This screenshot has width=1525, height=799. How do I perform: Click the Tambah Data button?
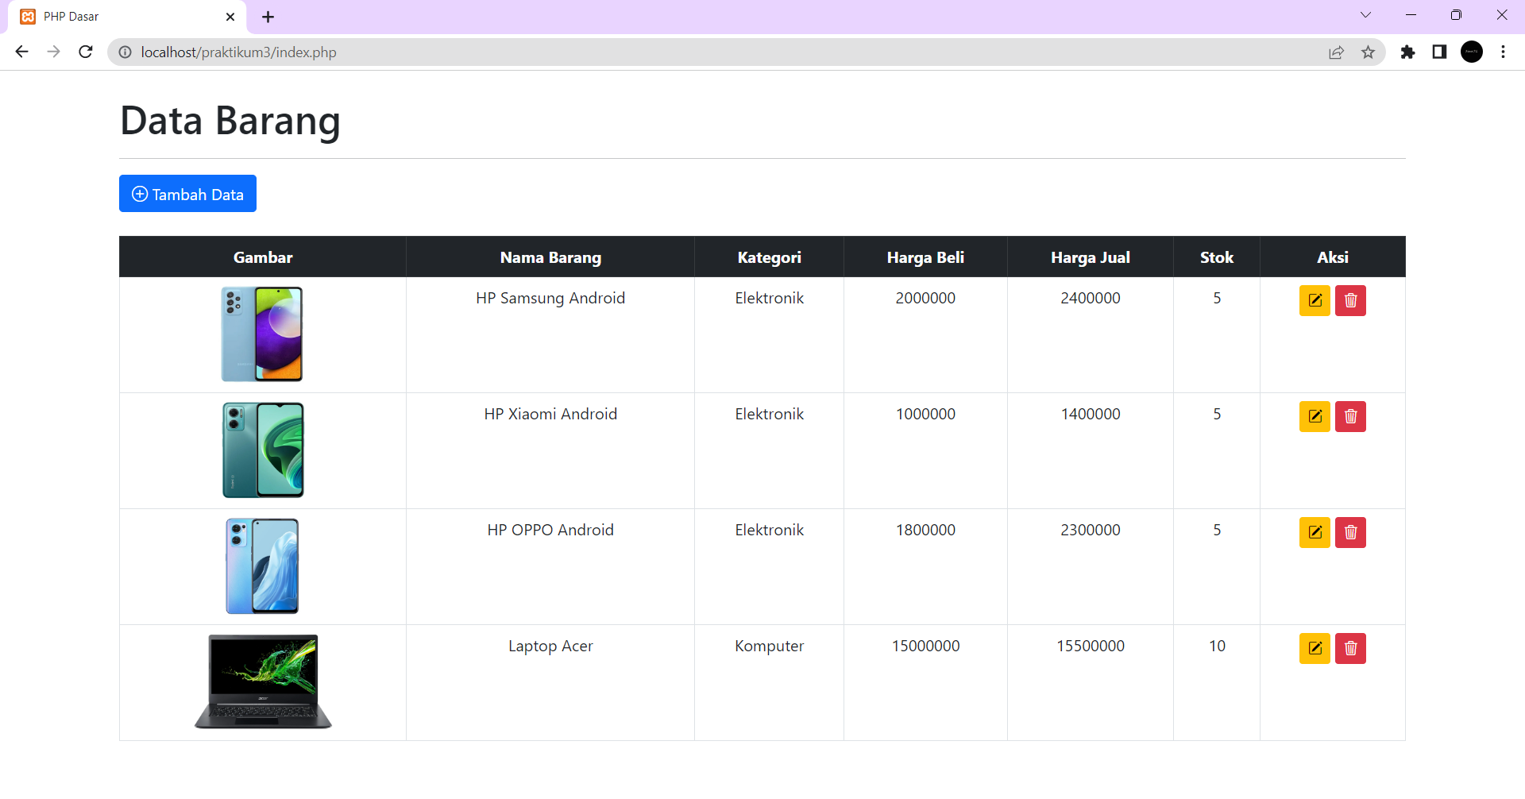click(x=187, y=193)
